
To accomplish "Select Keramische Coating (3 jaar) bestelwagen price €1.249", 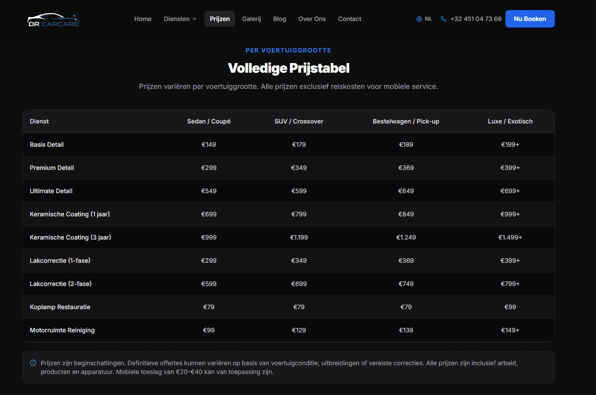I will [x=406, y=237].
